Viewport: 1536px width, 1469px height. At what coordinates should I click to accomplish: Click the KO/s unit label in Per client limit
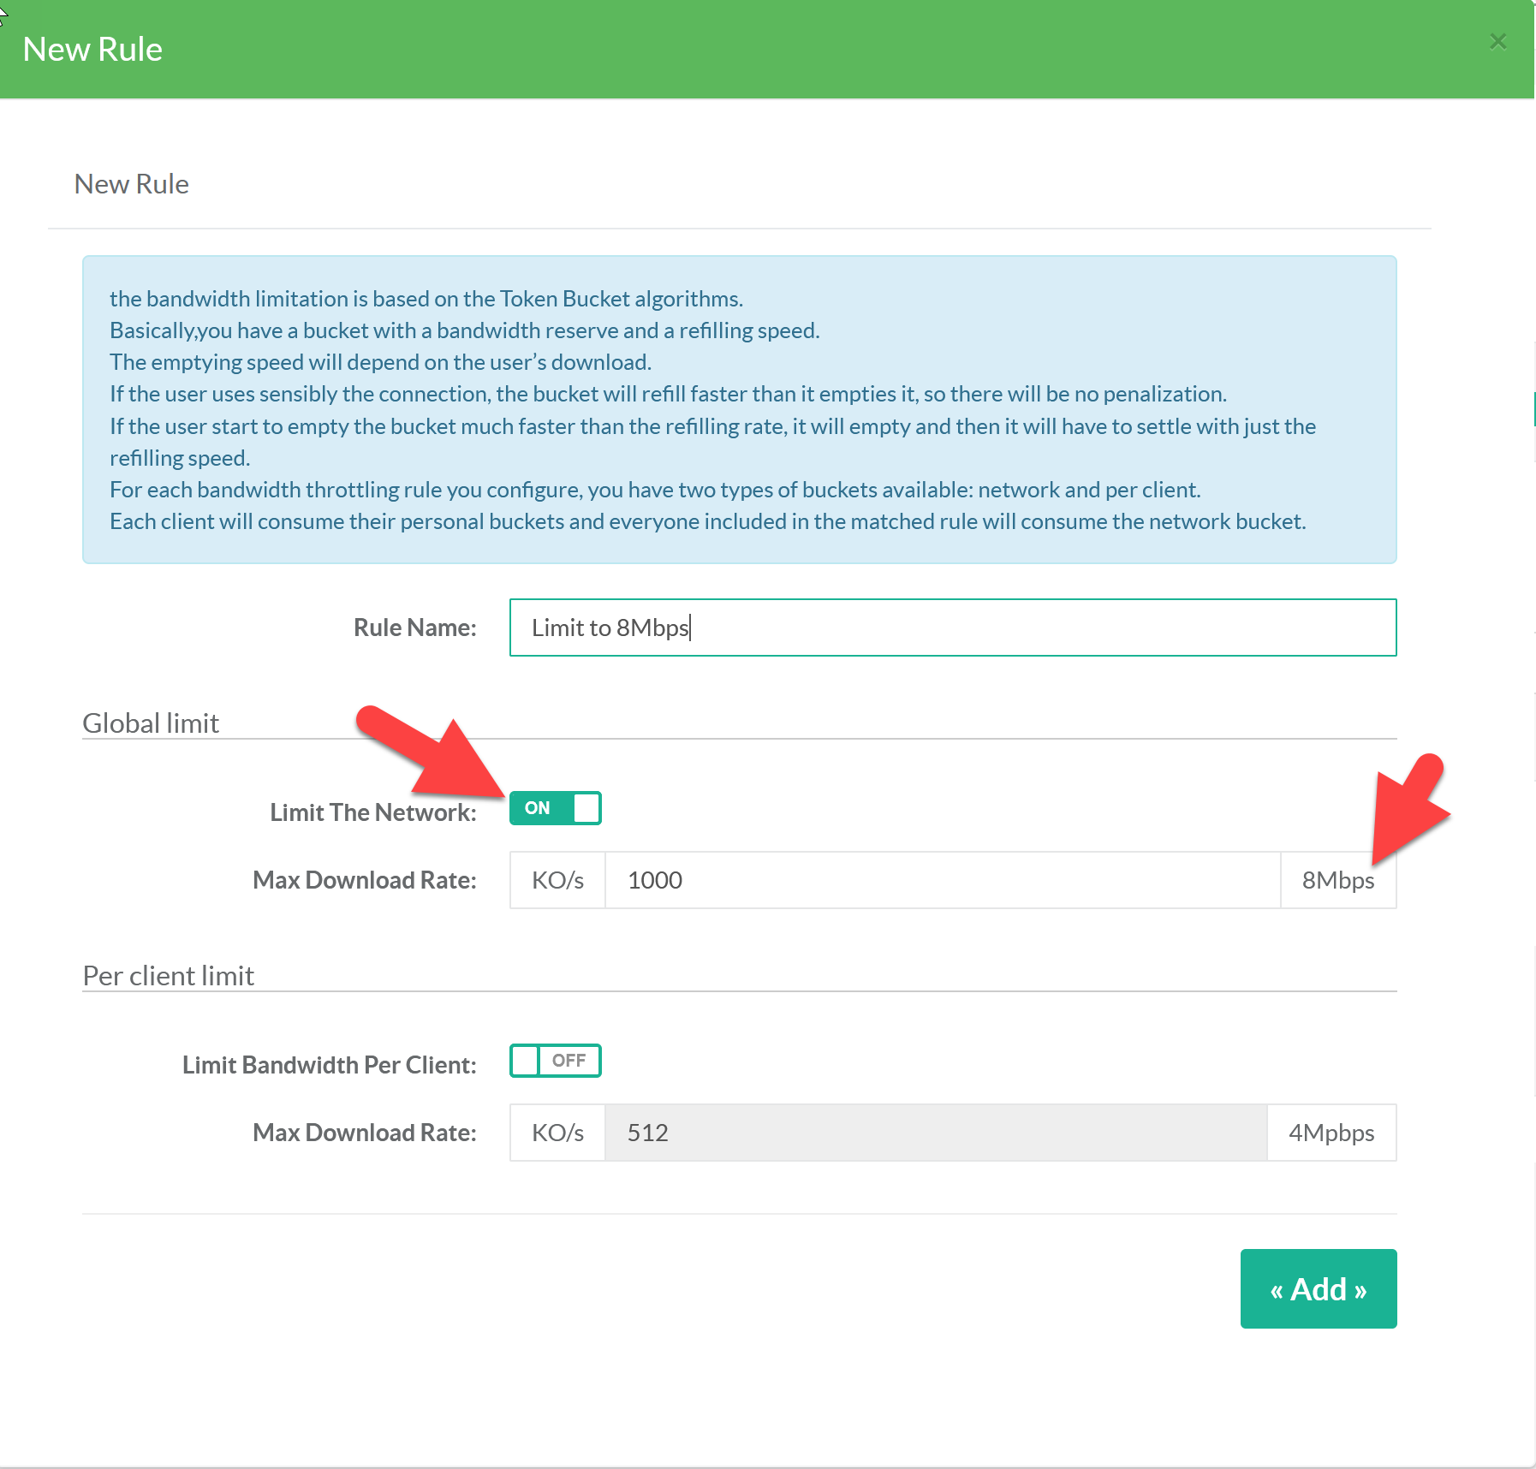557,1133
